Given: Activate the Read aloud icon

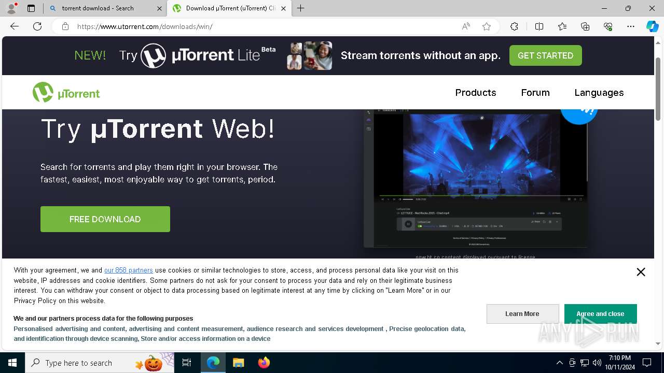Looking at the screenshot, I should [x=466, y=26].
